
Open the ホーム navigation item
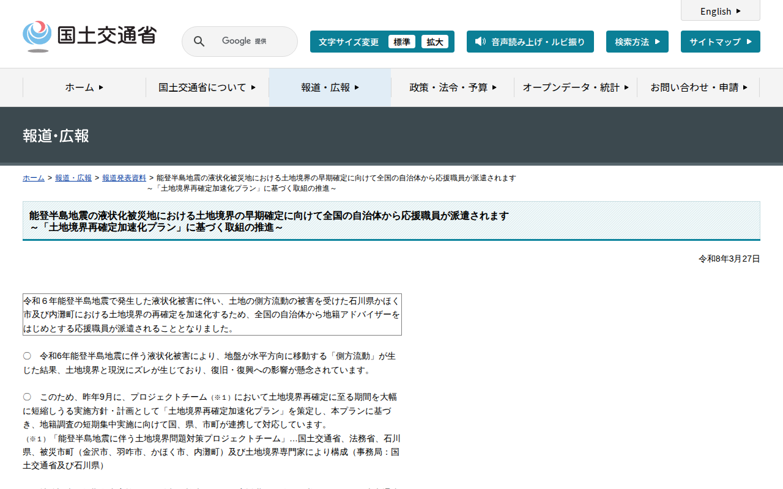click(x=84, y=87)
